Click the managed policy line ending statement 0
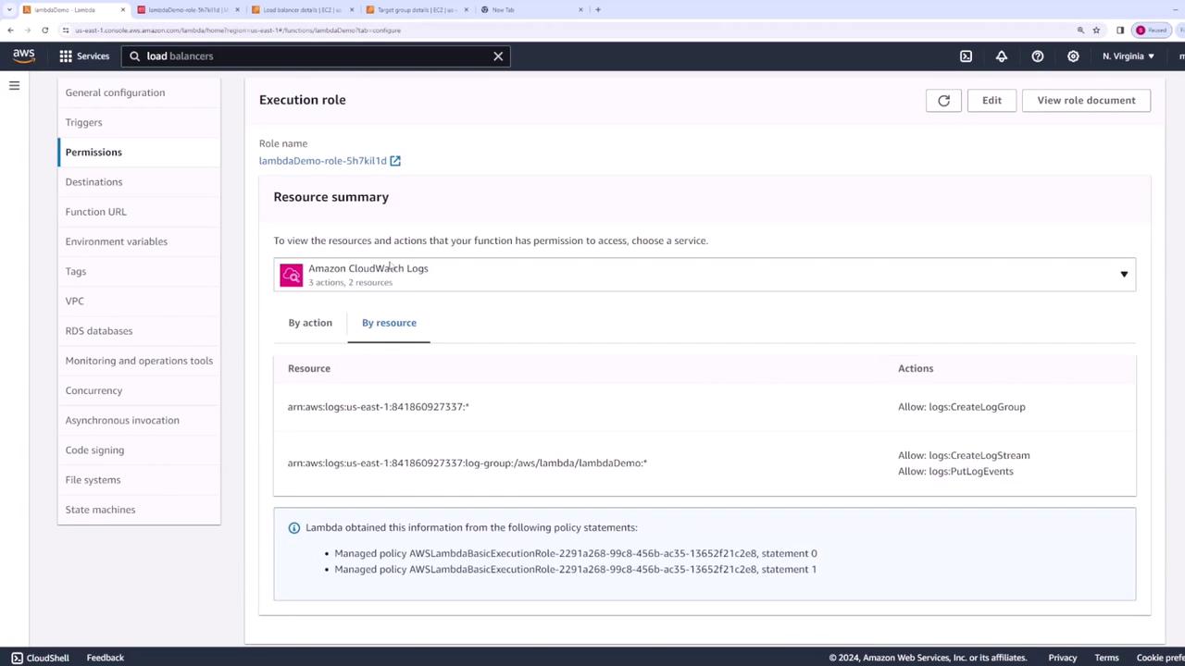This screenshot has width=1185, height=666. [576, 553]
